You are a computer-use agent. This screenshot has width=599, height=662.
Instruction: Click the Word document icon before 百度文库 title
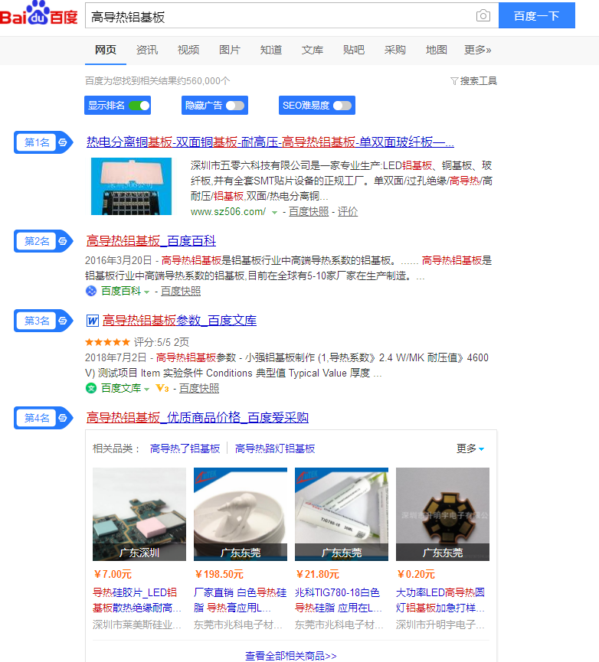coord(93,321)
